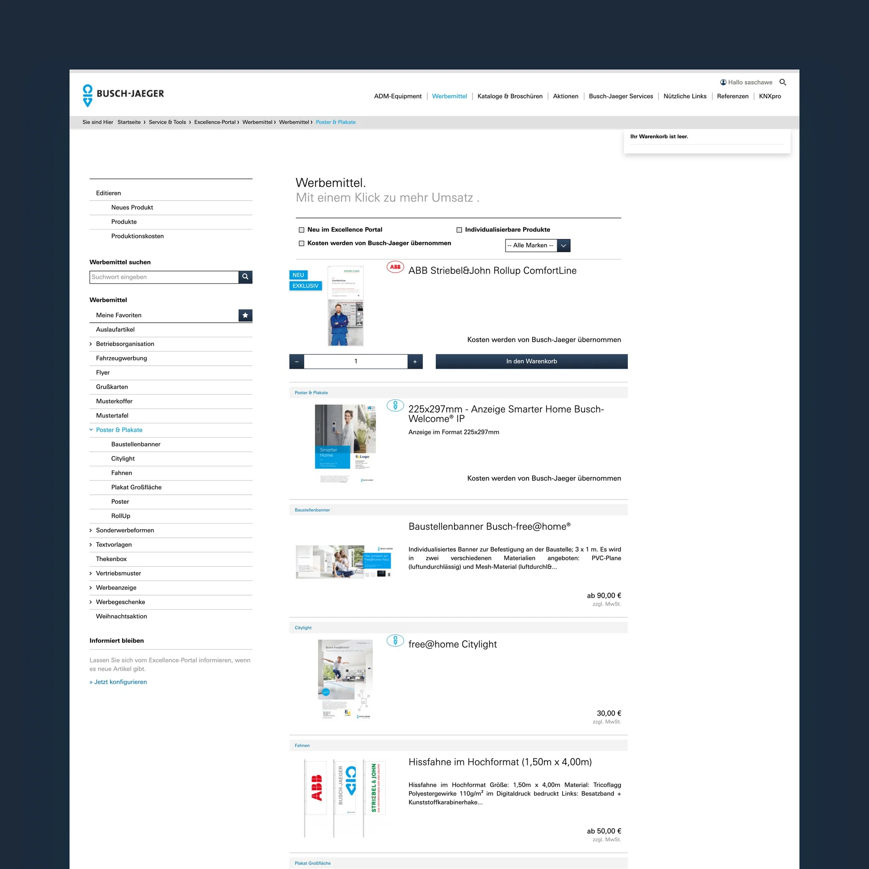Click Poster & Plakate breadcrumb
869x869 pixels.
tap(336, 122)
